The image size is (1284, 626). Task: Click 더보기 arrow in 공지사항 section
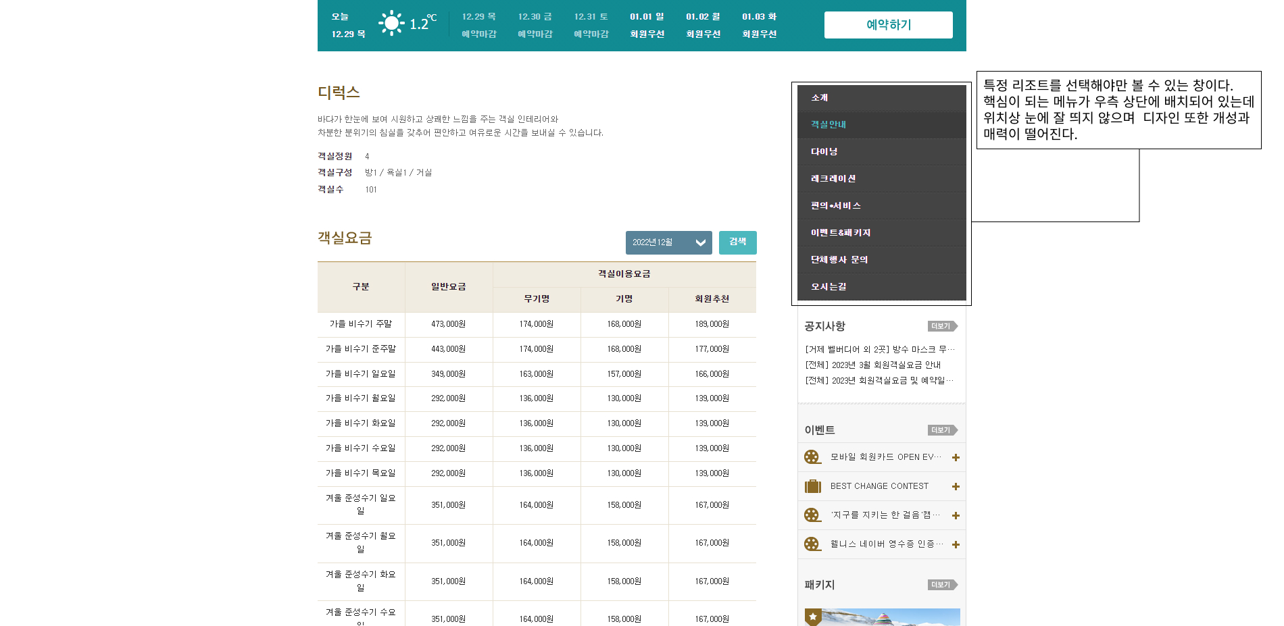point(942,326)
